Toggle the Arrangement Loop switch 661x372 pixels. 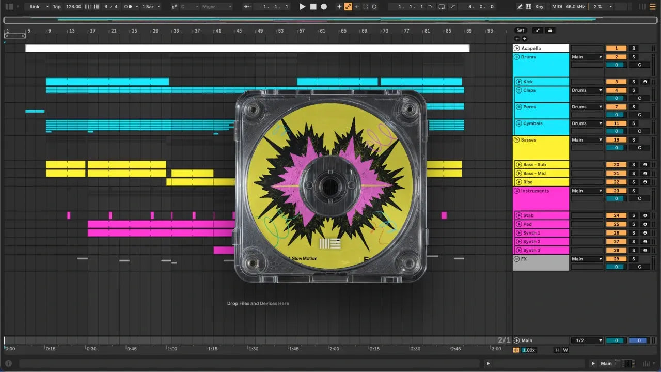pyautogui.click(x=442, y=7)
